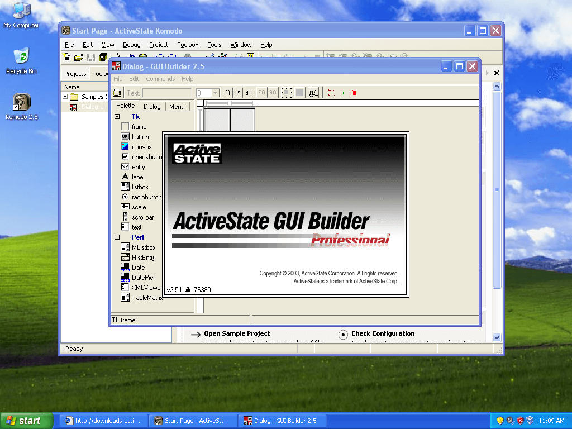Click the Open Sample Project link
Viewport: 572px width, 429px height.
[237, 333]
